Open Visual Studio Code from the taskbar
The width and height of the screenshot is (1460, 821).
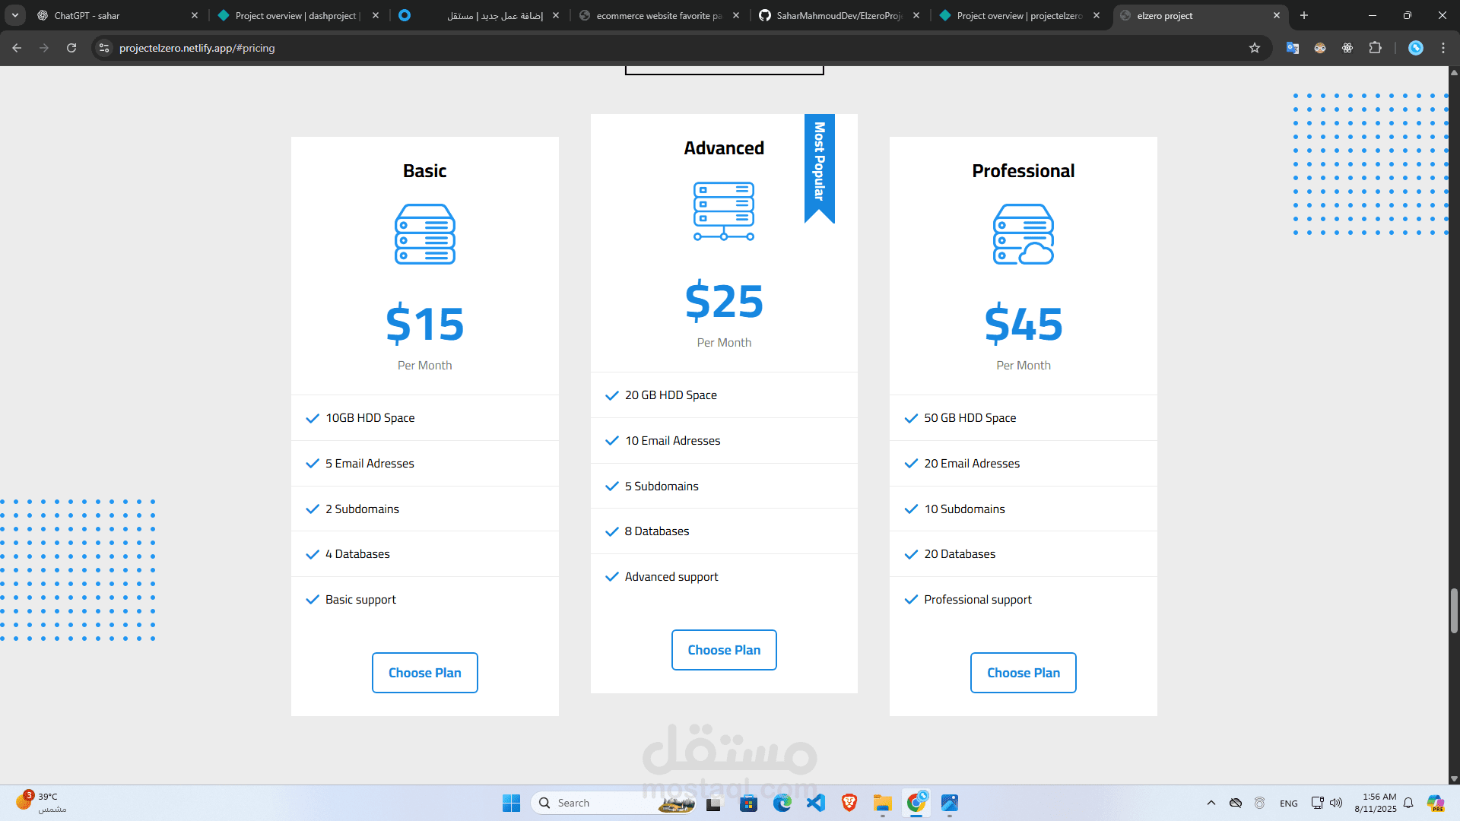pyautogui.click(x=816, y=803)
